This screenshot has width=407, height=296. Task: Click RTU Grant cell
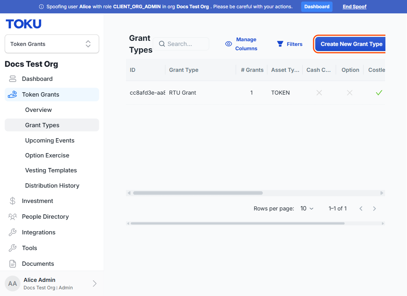click(x=183, y=93)
